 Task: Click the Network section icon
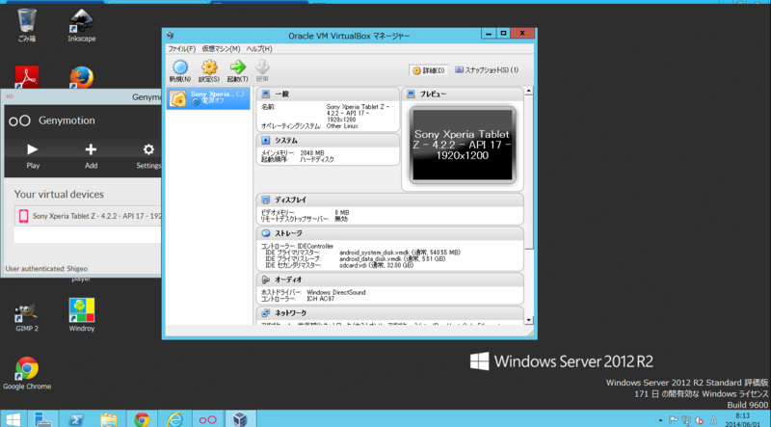266,313
